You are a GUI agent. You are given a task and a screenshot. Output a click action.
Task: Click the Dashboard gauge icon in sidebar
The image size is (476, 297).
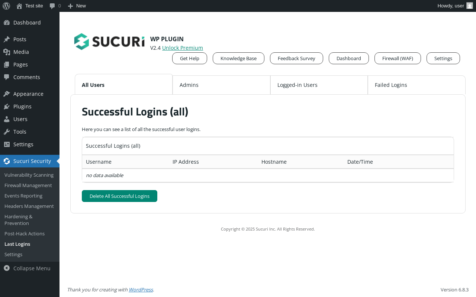7,23
